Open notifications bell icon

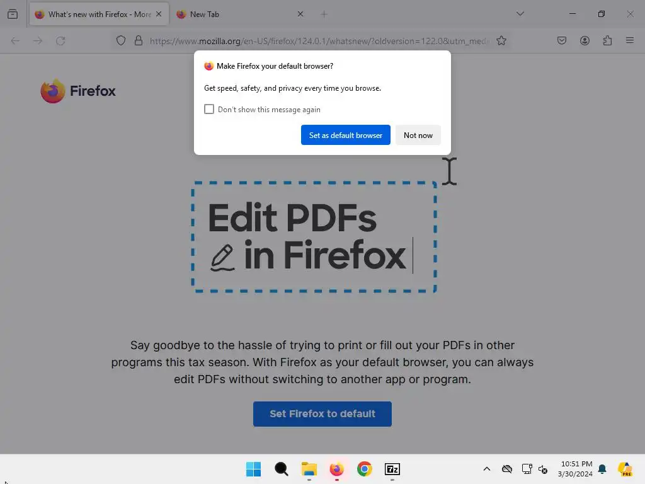[602, 469]
